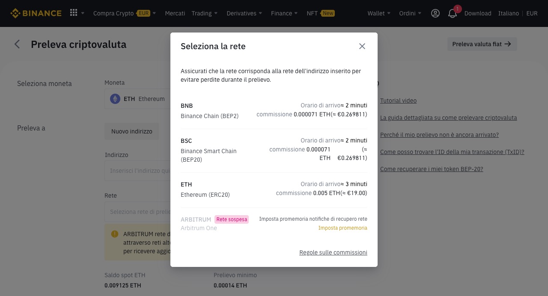
Task: Click the Binance logo
Action: coord(36,13)
